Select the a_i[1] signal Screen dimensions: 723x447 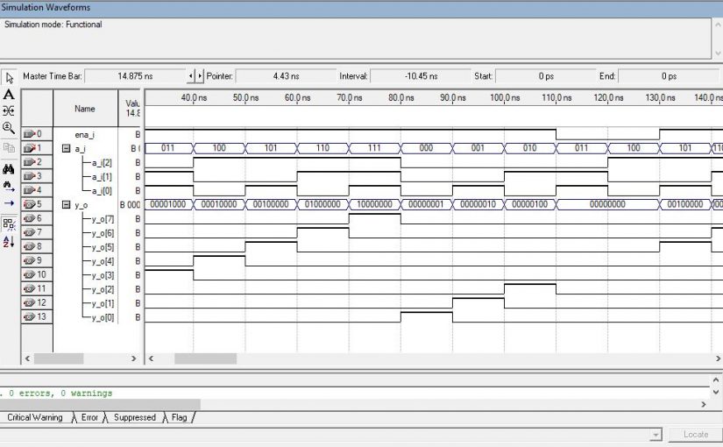tap(102, 177)
